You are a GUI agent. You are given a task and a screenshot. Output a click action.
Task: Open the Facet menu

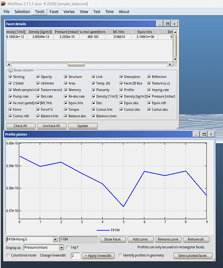point(54,12)
